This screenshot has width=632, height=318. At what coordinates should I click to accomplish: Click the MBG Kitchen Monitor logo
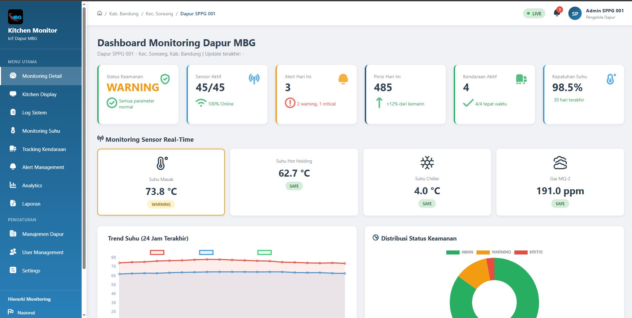coord(15,17)
